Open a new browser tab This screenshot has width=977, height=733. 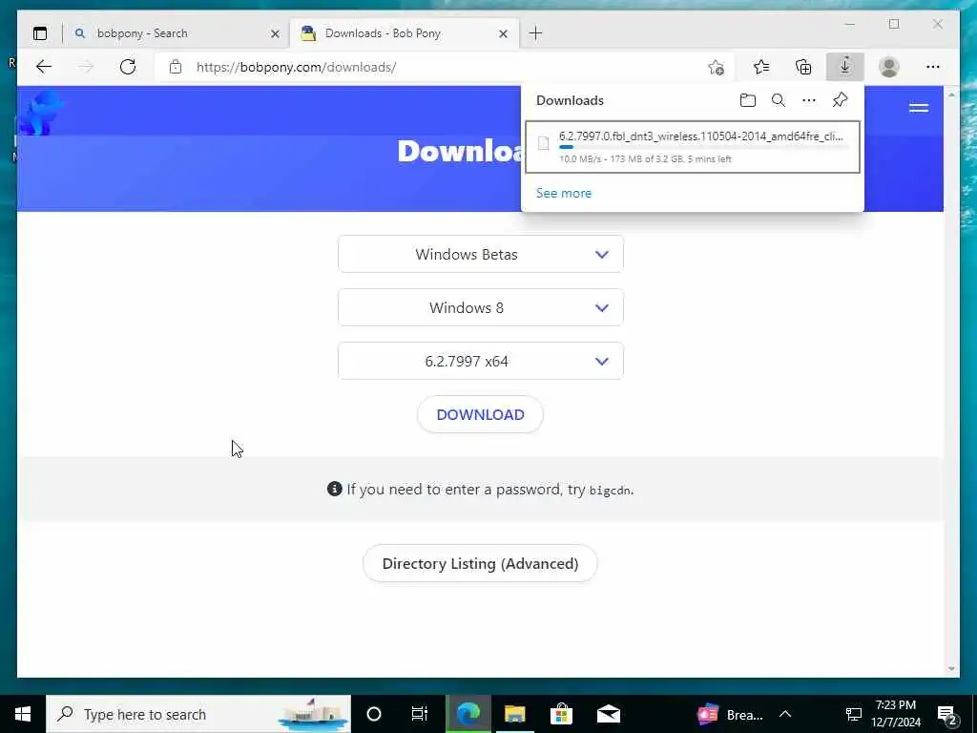click(535, 33)
